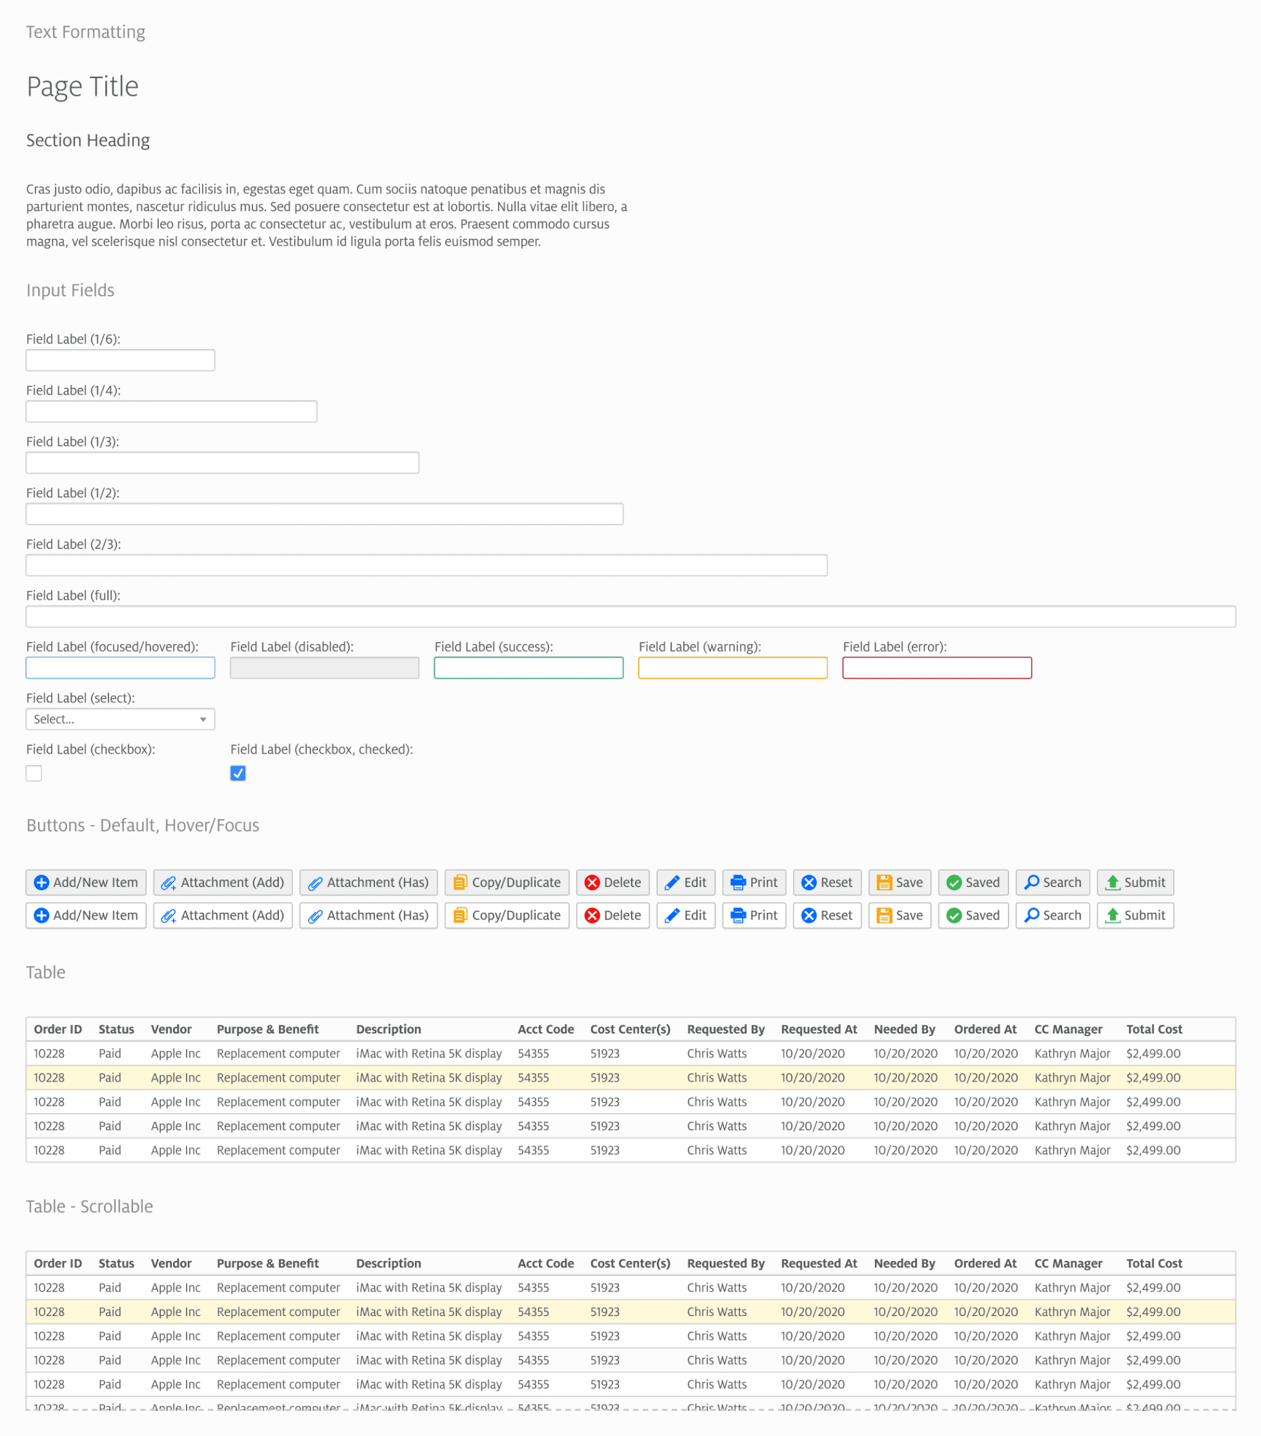The height and width of the screenshot is (1436, 1261).
Task: Click the dropdown arrow in the select field
Action: pos(203,720)
